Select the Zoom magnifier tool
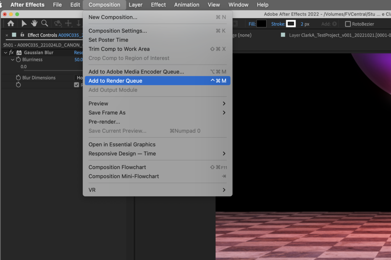The height and width of the screenshot is (260, 391). point(45,23)
